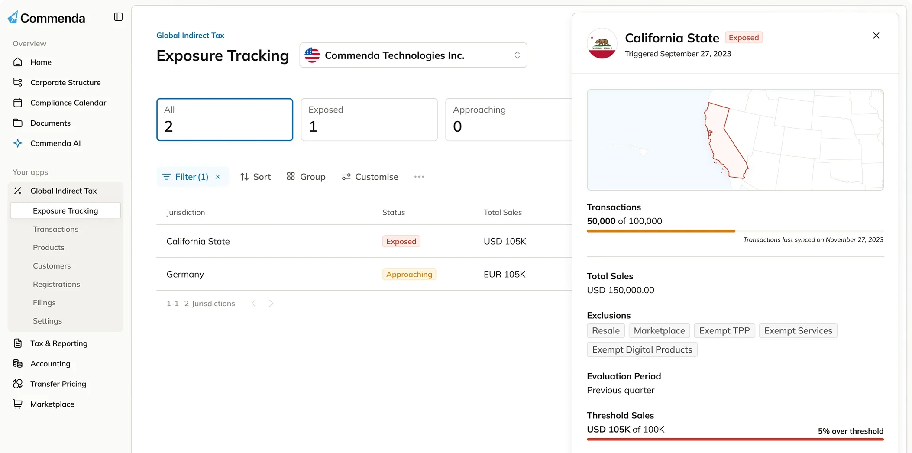Open the Commenda Technologies Inc. entity dropdown
Viewport: 912px width, 453px height.
pos(413,55)
